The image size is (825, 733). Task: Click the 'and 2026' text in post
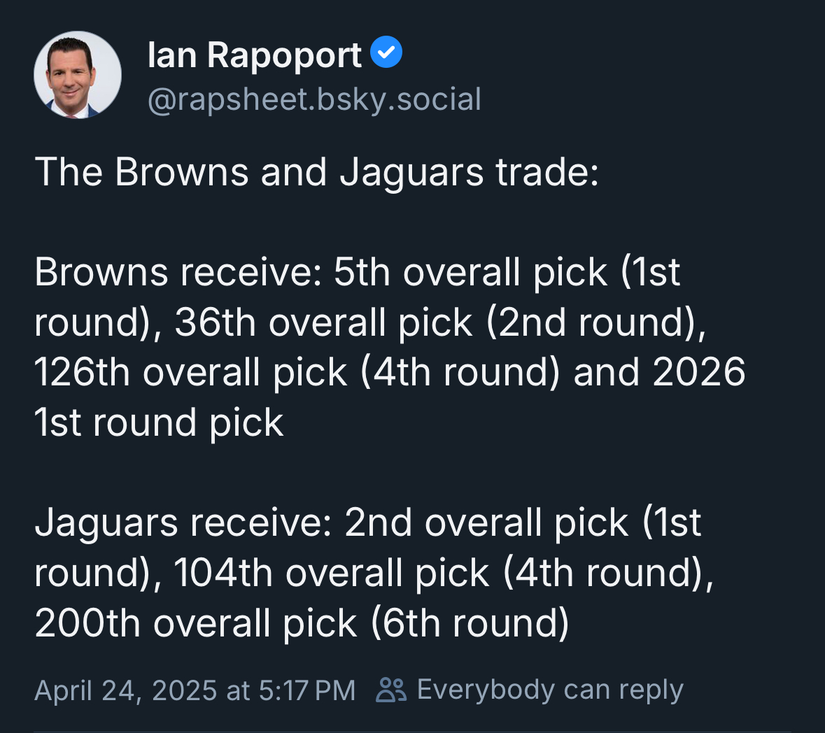(x=659, y=372)
